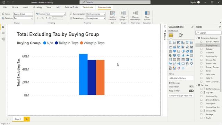Check the Customer field checkbox
222x125 pixels.
pos(201,52)
